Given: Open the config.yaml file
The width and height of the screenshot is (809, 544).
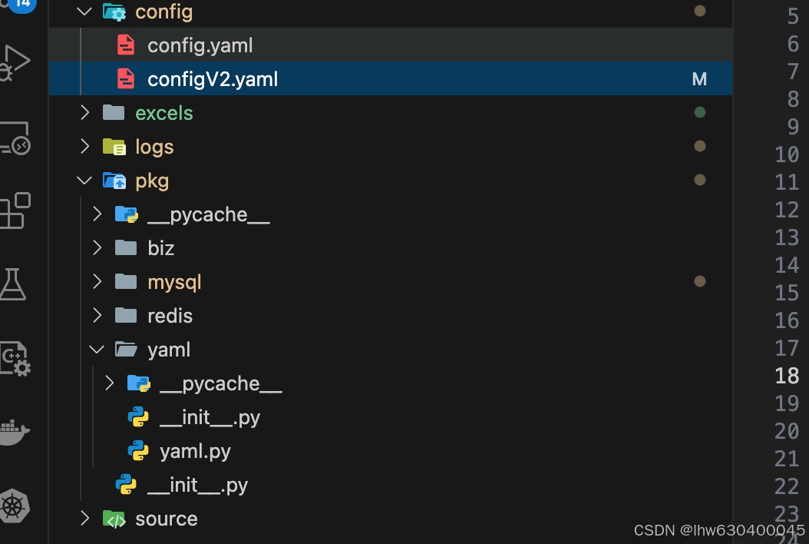Looking at the screenshot, I should [x=200, y=45].
